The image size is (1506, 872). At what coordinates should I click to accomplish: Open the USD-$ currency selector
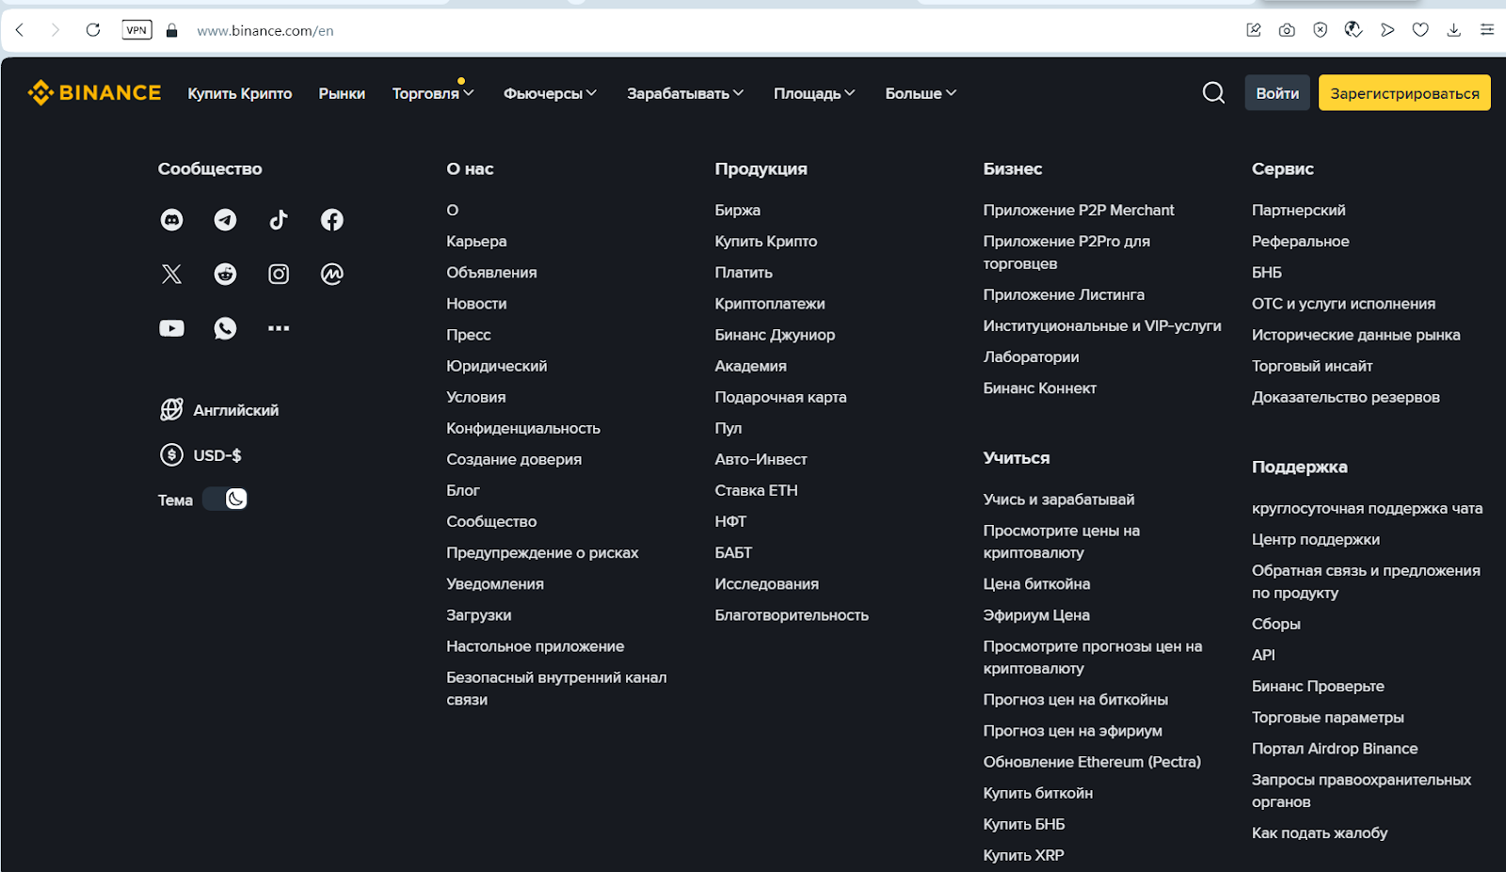click(x=200, y=455)
